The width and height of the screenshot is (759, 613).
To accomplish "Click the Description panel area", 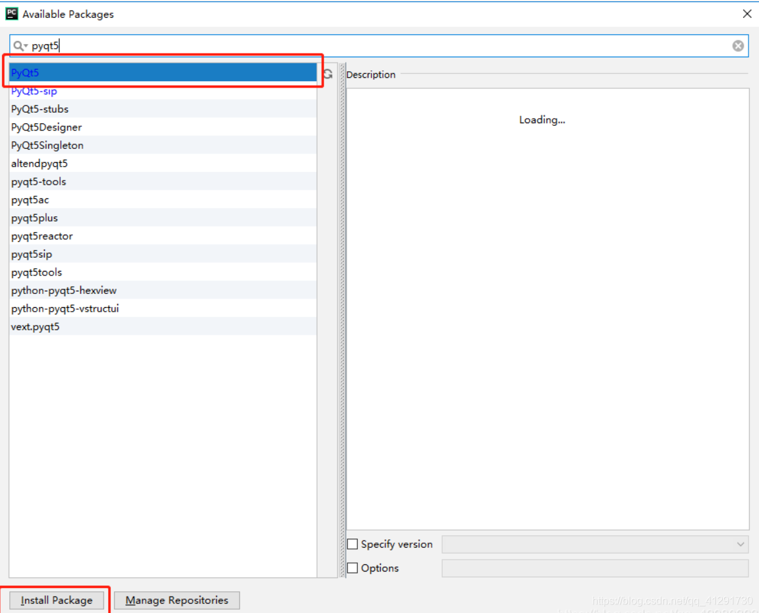I will pos(542,297).
